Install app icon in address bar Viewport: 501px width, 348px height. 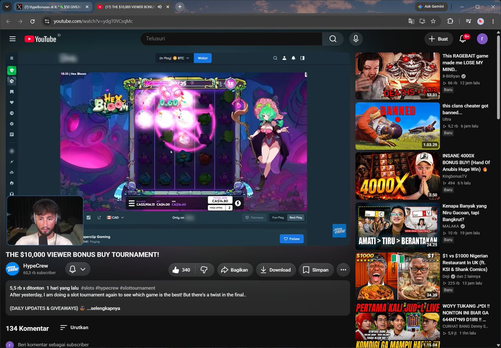click(x=423, y=21)
